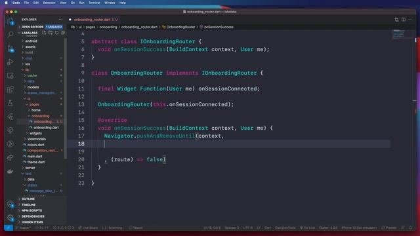Open Live Share activity bar icon
The image size is (420, 236).
point(10,157)
